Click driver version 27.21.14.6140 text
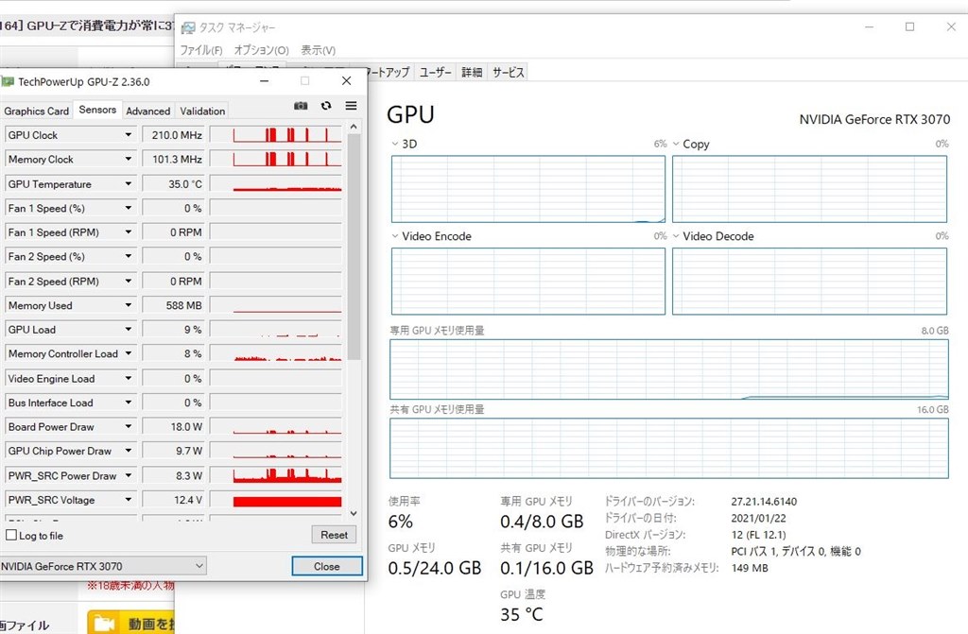Image resolution: width=968 pixels, height=634 pixels. [x=764, y=502]
